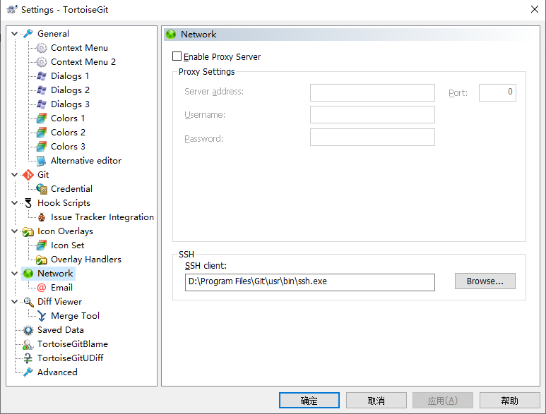Select Alternative editor in the tree
The height and width of the screenshot is (414, 546).
tap(86, 161)
